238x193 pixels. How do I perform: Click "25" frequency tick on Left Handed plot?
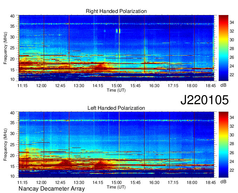pos(13,145)
